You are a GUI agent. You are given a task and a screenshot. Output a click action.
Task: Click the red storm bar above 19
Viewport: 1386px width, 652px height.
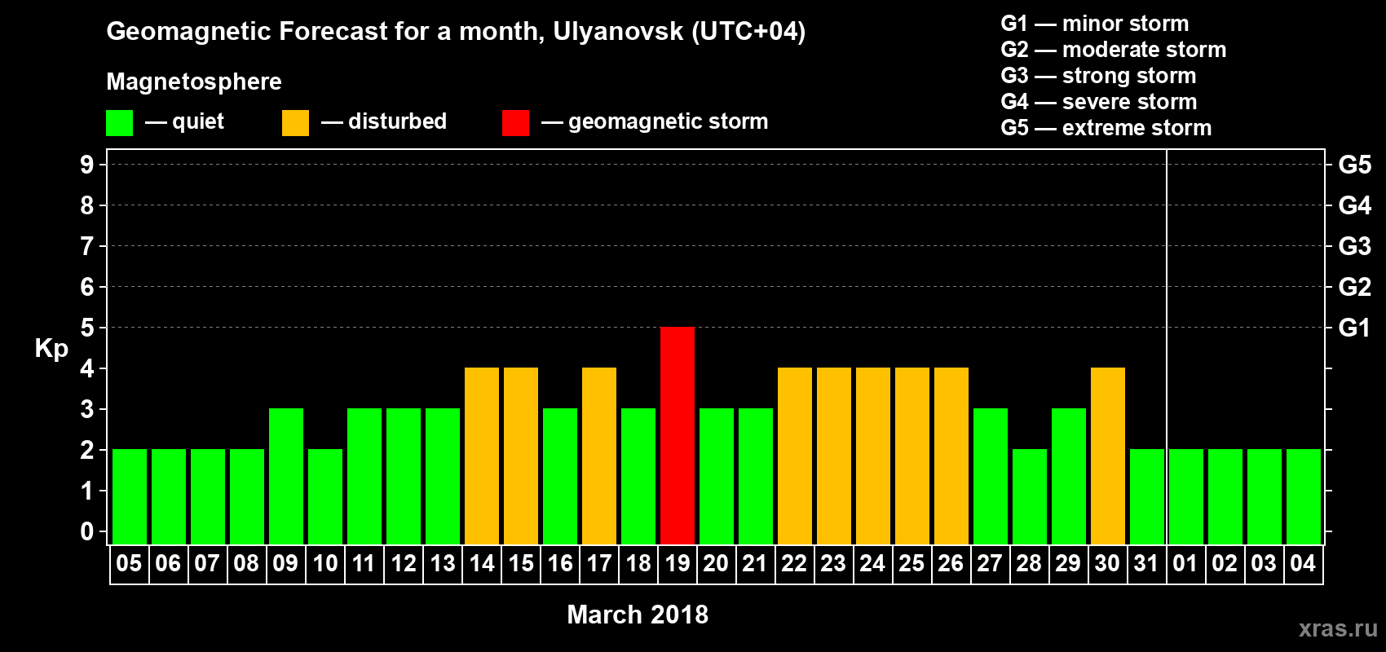(677, 435)
